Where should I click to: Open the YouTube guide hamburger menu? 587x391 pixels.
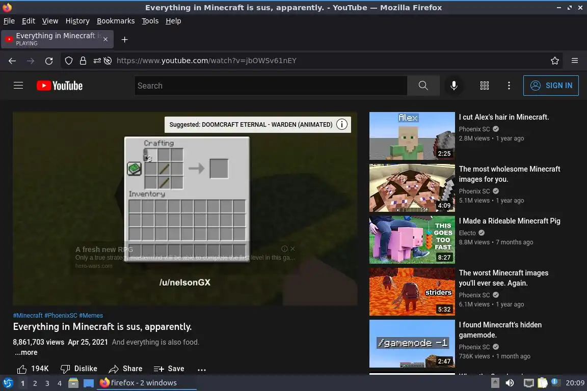click(x=18, y=86)
